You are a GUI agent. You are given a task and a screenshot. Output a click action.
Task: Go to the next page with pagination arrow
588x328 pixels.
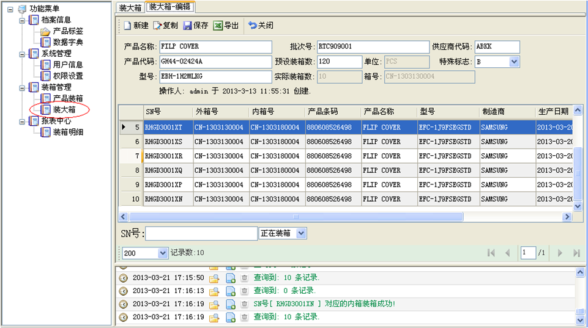(559, 253)
